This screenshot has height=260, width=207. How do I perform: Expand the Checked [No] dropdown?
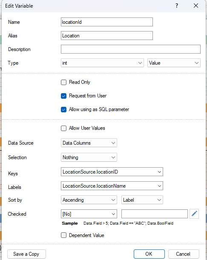coord(89,214)
